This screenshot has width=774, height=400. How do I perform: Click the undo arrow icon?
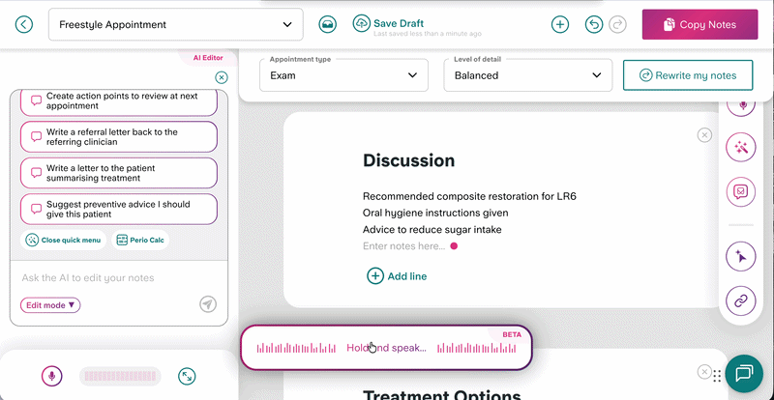coord(594,25)
